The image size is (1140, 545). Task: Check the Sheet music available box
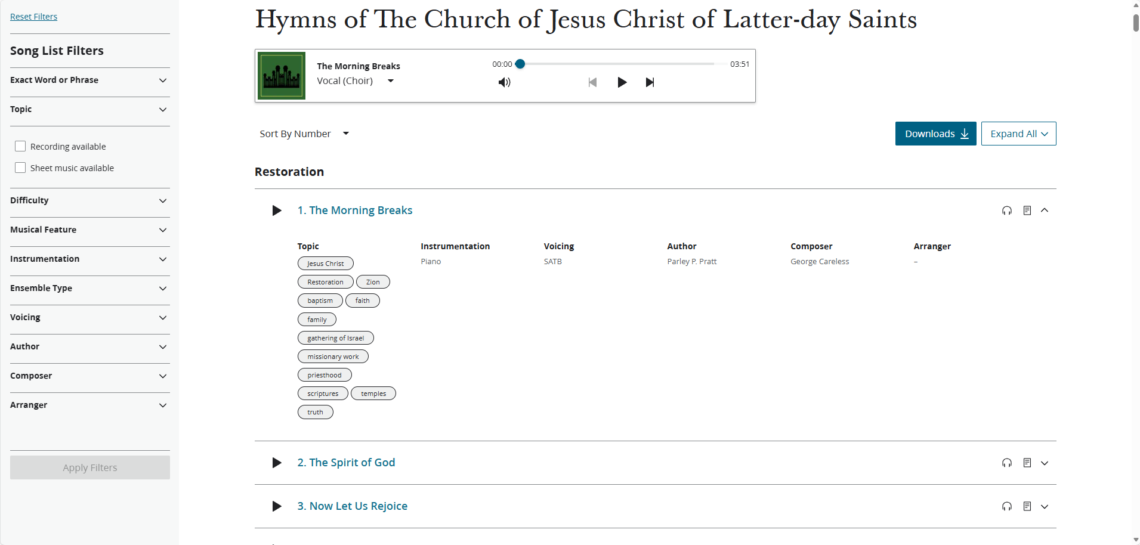click(x=20, y=167)
